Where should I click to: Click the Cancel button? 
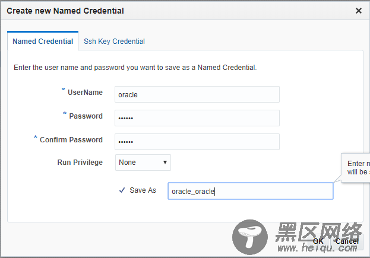point(347,241)
